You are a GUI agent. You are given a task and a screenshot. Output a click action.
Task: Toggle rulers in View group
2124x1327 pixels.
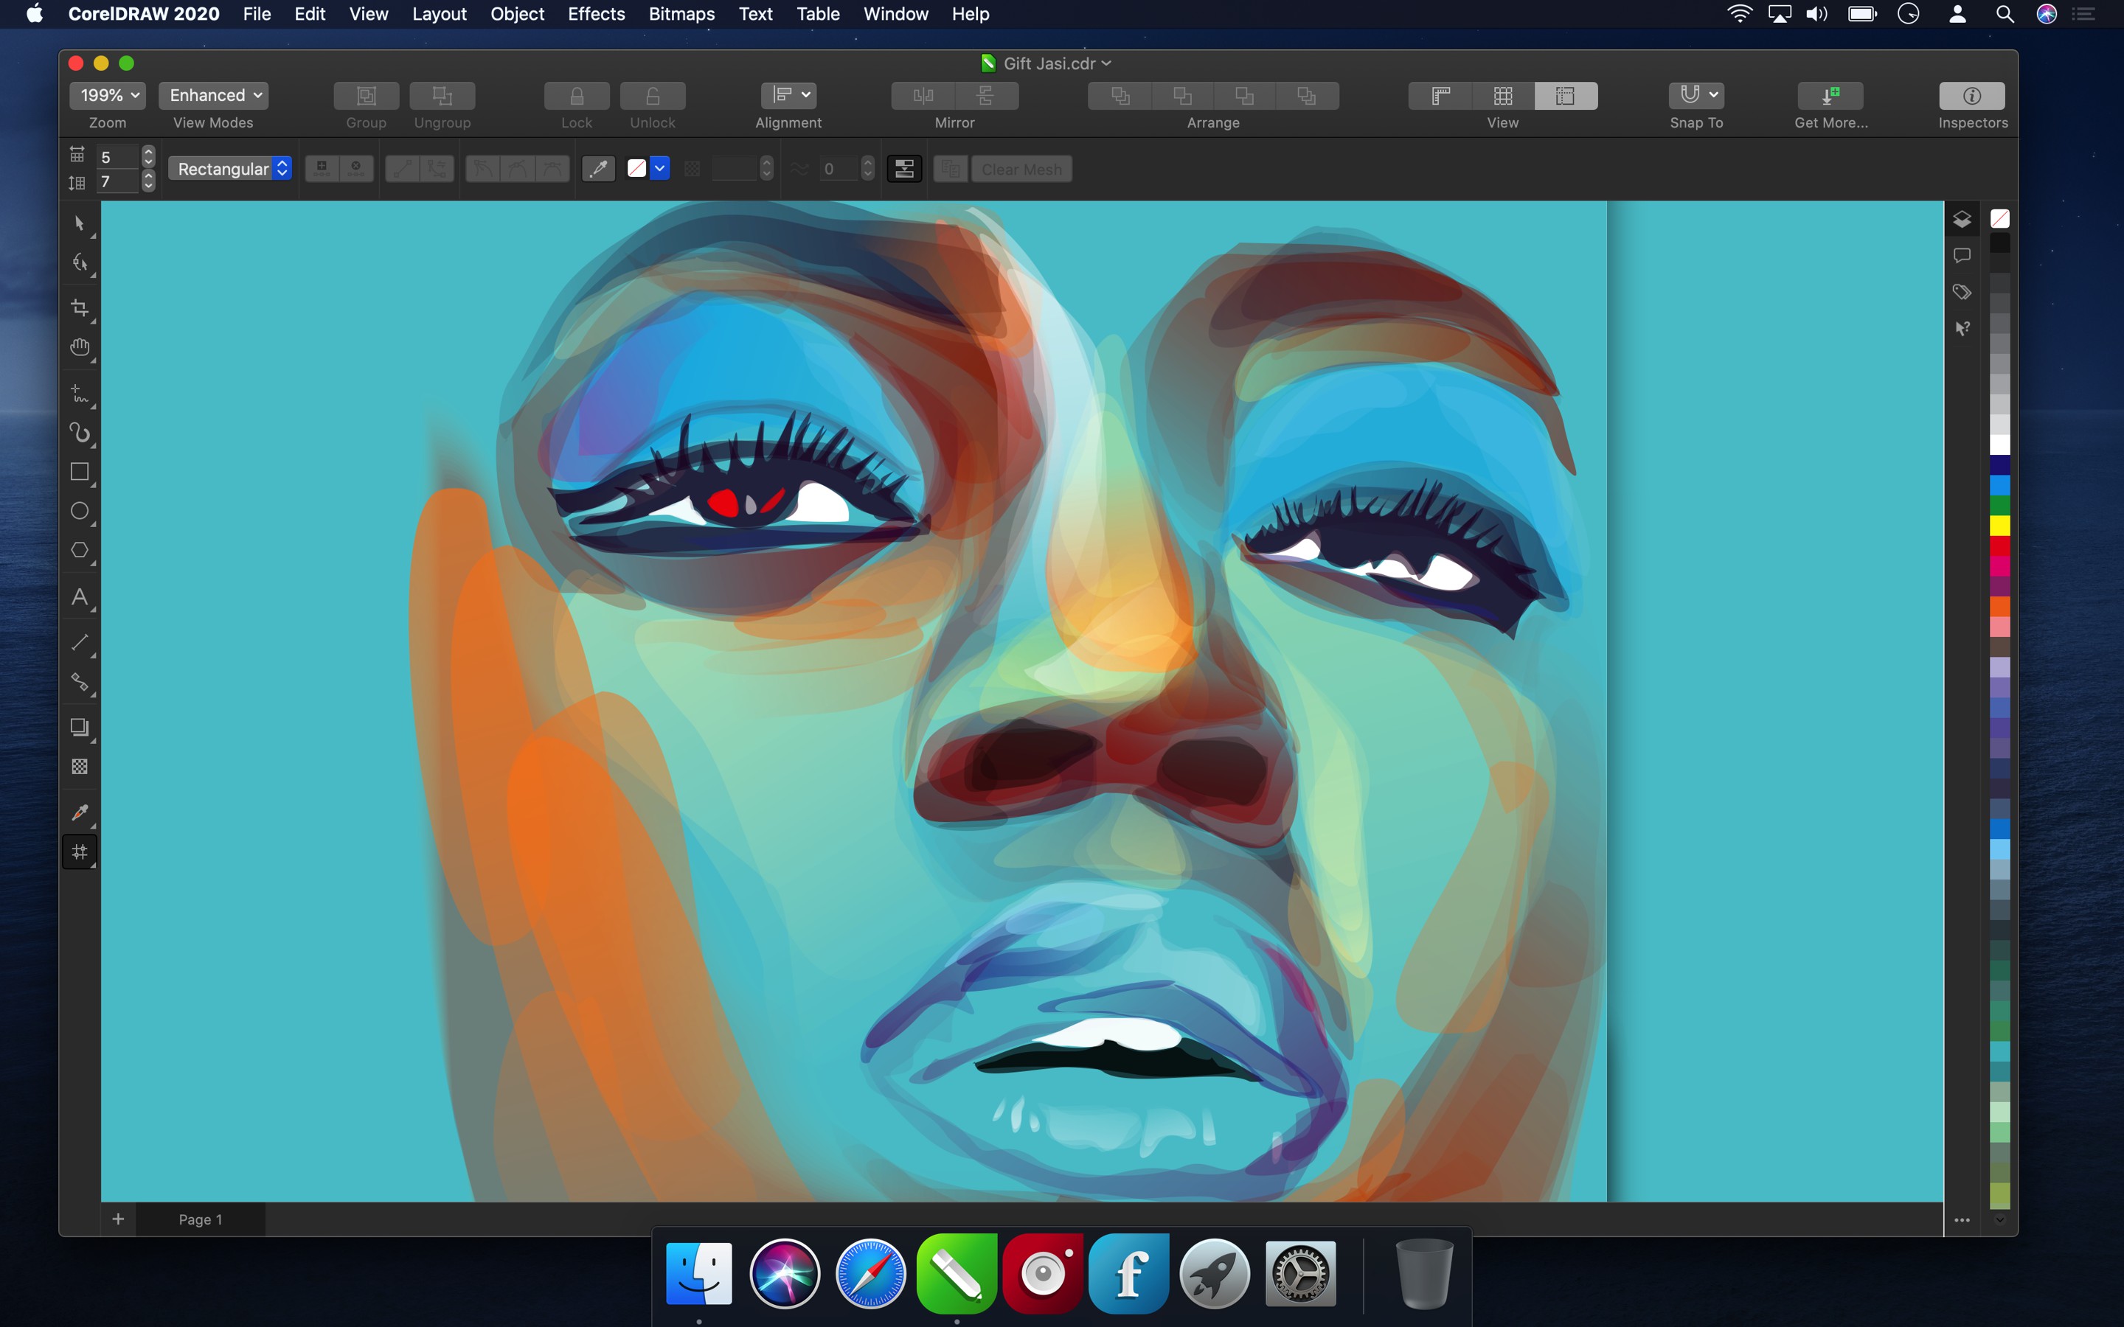(1440, 96)
